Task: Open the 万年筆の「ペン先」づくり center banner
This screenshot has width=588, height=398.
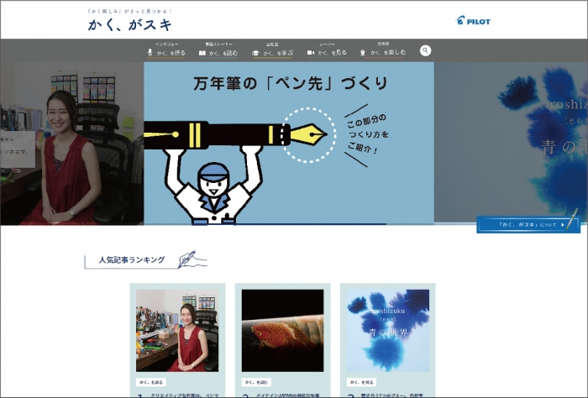Action: 289,143
